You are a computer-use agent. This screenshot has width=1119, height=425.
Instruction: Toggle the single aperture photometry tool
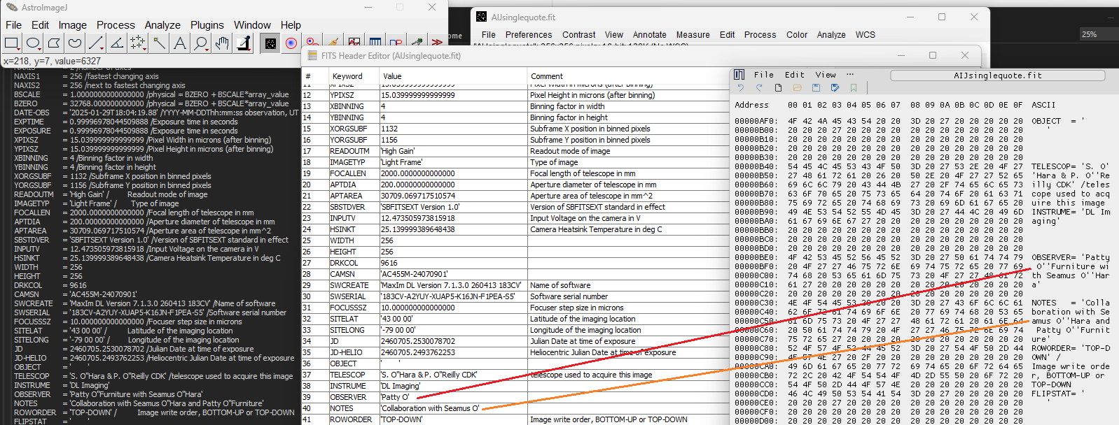click(x=291, y=44)
